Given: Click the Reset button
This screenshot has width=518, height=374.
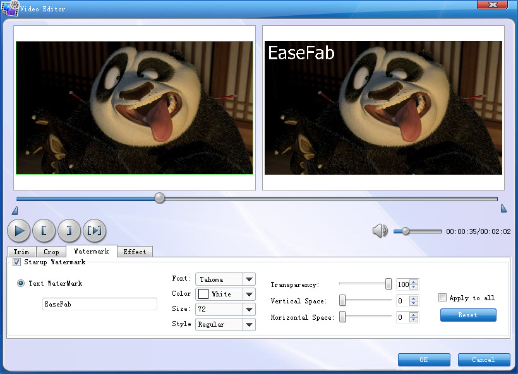Looking at the screenshot, I should pos(468,315).
